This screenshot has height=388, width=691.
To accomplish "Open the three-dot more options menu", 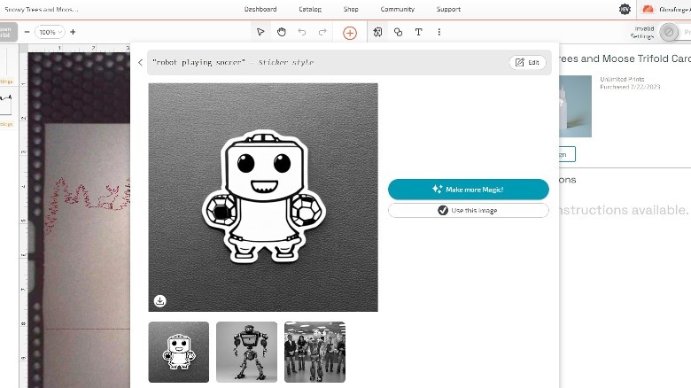I will click(439, 32).
